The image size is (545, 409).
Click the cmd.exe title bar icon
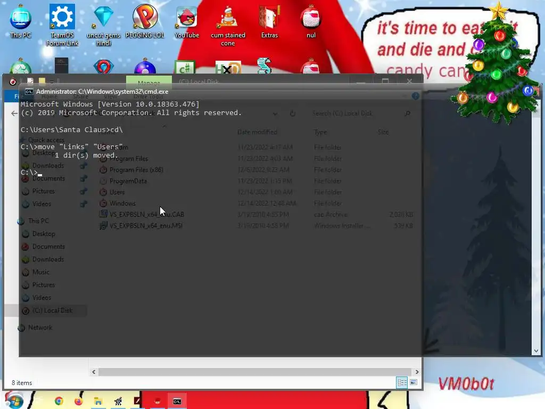(x=29, y=92)
